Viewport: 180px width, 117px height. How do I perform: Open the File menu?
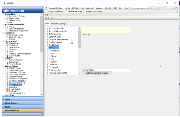point(46,15)
